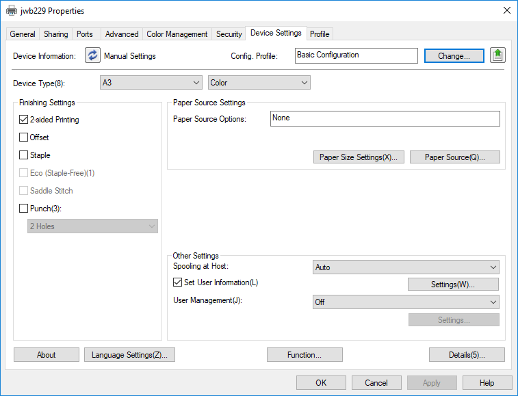Click the green export profile icon

(497, 55)
